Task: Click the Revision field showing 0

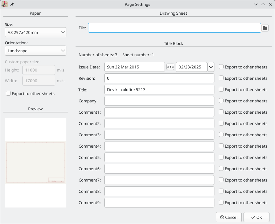Action: point(159,78)
